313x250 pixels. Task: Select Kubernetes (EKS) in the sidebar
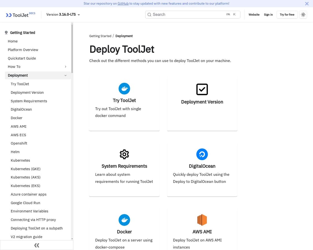click(x=26, y=186)
